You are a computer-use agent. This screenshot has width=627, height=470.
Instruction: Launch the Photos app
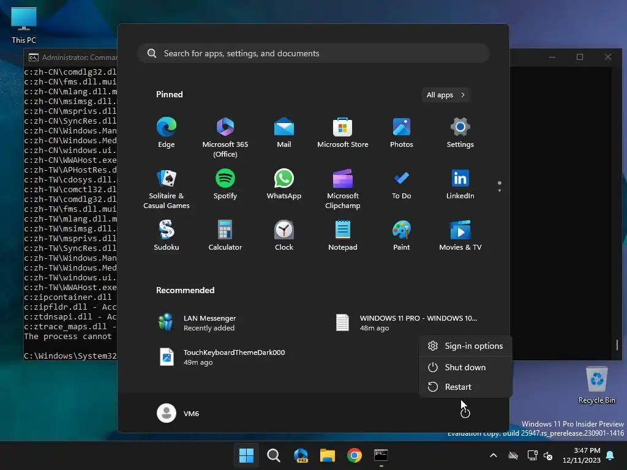coord(402,133)
